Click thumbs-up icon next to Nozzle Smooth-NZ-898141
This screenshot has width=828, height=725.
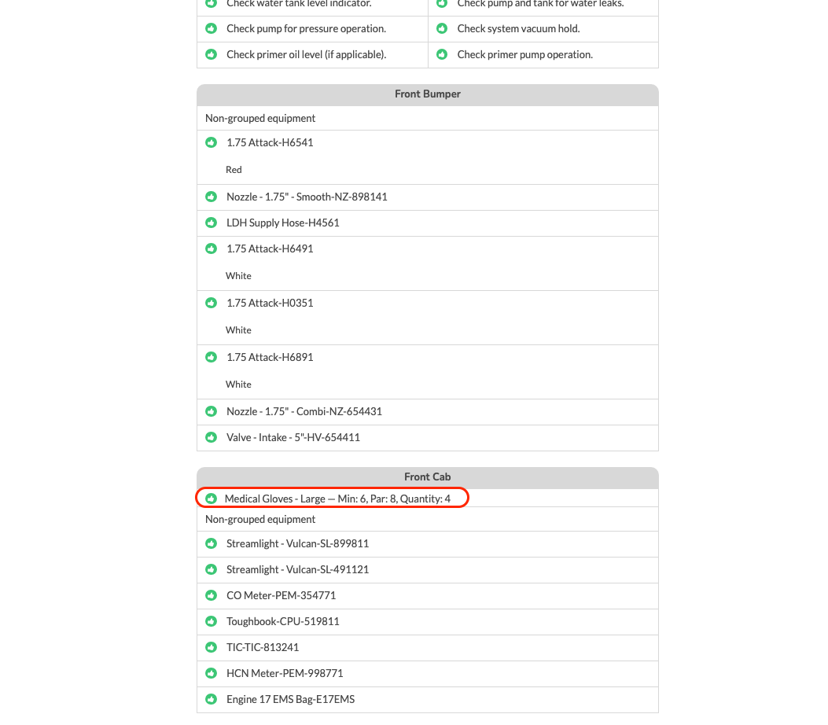click(212, 197)
